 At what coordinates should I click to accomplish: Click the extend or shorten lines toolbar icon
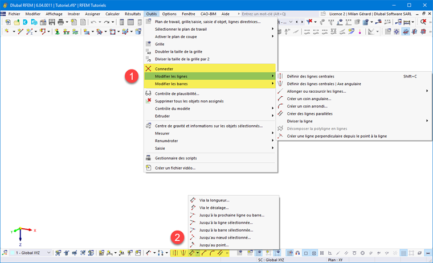point(192,253)
